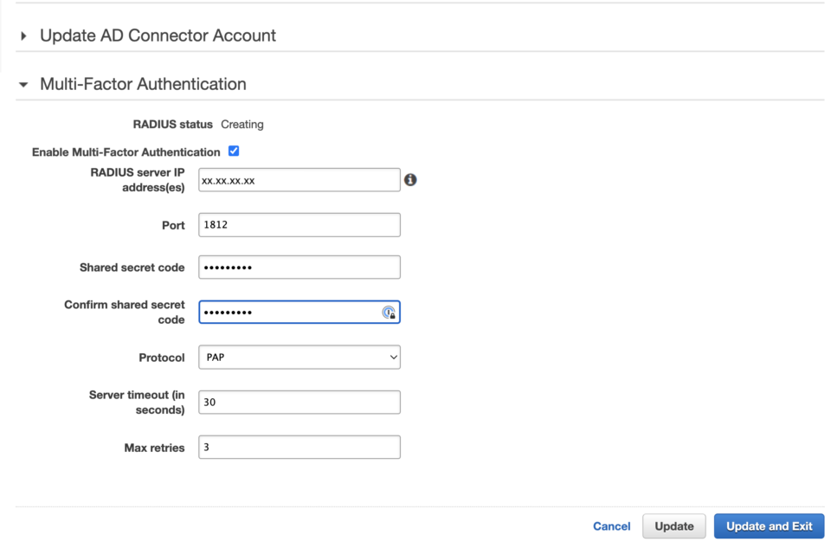Click the Update and Exit button
The height and width of the screenshot is (548, 831).
pos(769,525)
